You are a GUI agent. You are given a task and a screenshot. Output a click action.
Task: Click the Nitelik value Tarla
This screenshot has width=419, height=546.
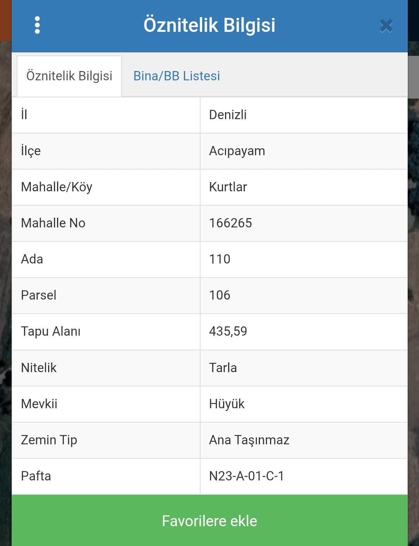[223, 368]
